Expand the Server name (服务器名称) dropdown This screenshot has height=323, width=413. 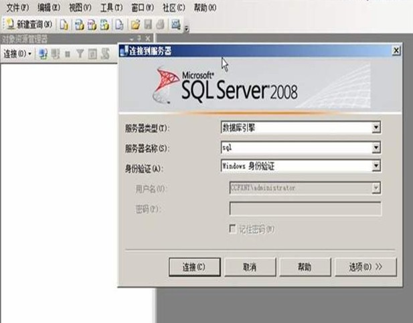[x=376, y=147]
